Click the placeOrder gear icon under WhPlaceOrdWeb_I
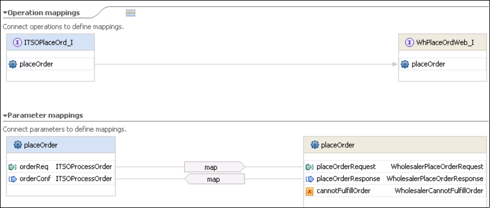The image size is (490, 208). pos(405,64)
